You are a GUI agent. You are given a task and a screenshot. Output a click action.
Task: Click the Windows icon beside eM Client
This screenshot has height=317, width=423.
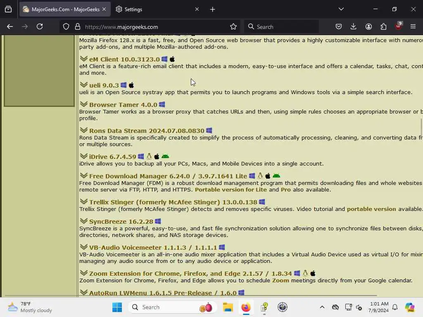point(164,59)
